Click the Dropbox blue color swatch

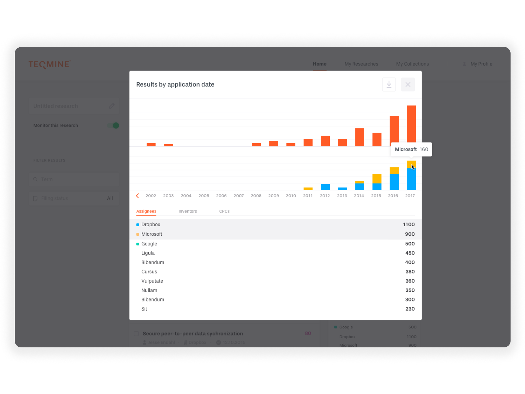click(138, 225)
